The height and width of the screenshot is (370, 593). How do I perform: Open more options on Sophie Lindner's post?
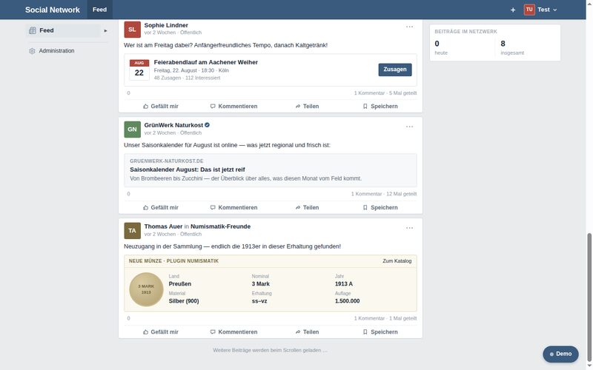(x=409, y=27)
